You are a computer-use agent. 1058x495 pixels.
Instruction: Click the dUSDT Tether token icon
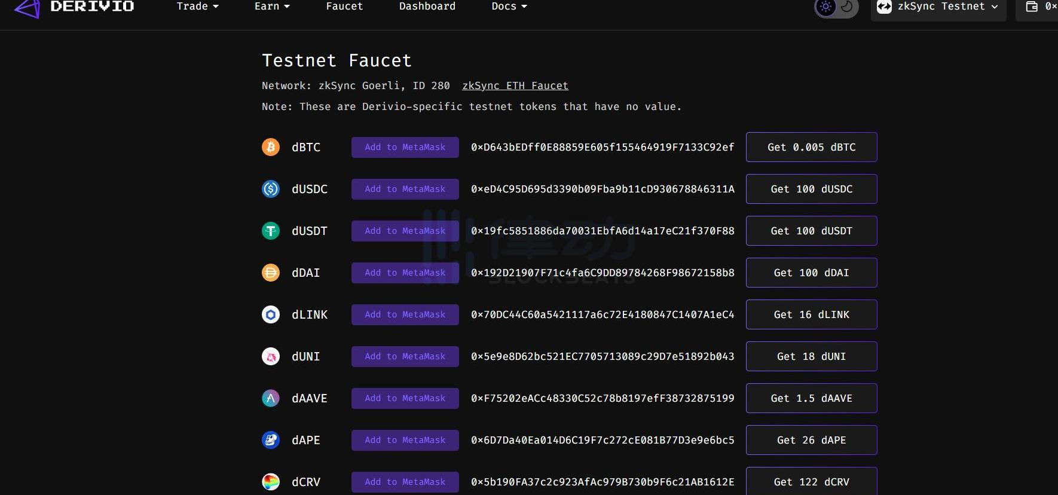pos(271,231)
